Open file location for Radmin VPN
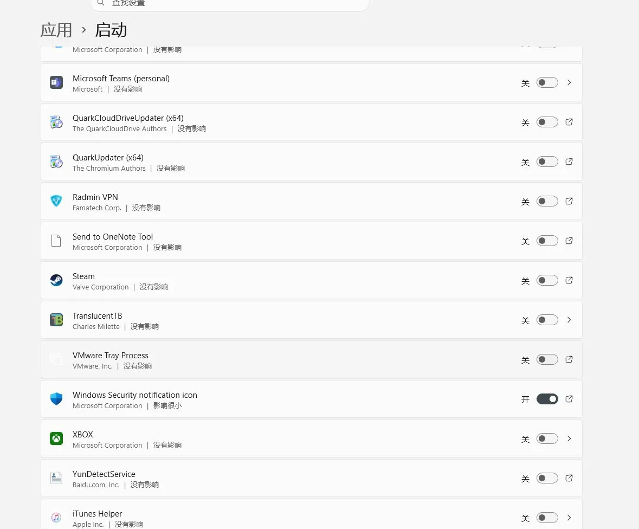 coord(569,201)
